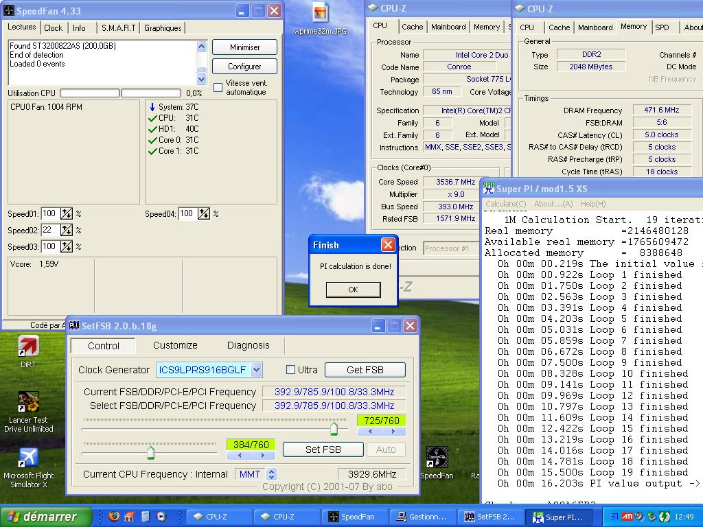Open the SpeedFan desktop shortcut icon
This screenshot has height=527, width=703.
(x=437, y=462)
